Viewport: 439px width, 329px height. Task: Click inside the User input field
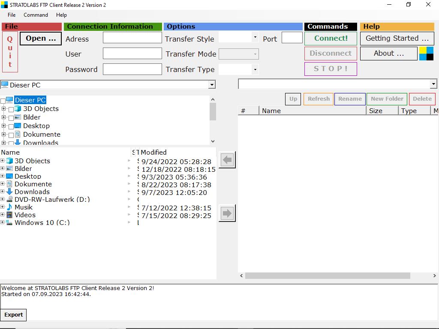click(132, 54)
